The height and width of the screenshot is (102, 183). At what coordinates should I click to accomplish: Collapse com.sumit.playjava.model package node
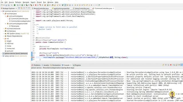(x=5, y=24)
